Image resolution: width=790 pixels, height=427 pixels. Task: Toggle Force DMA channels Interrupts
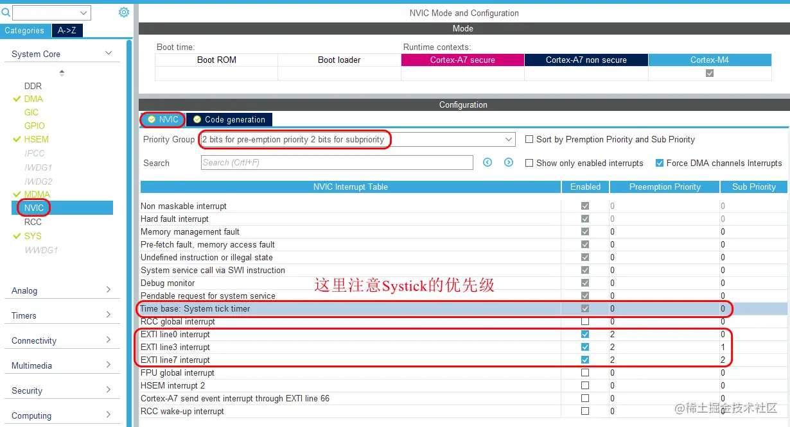click(x=660, y=163)
